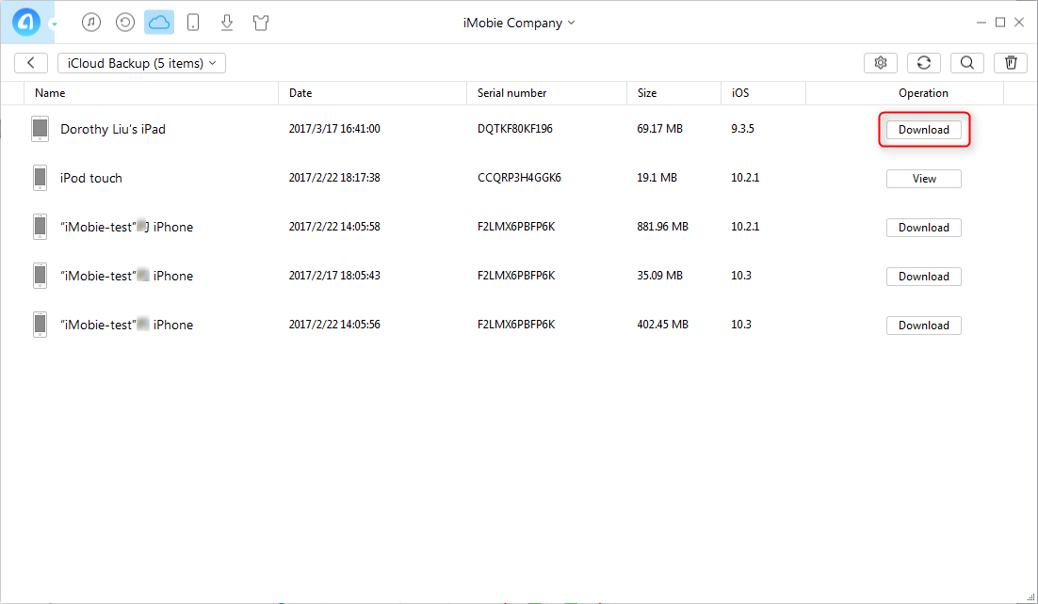The image size is (1038, 604).
Task: Select the iCloud cloud icon
Action: (159, 23)
